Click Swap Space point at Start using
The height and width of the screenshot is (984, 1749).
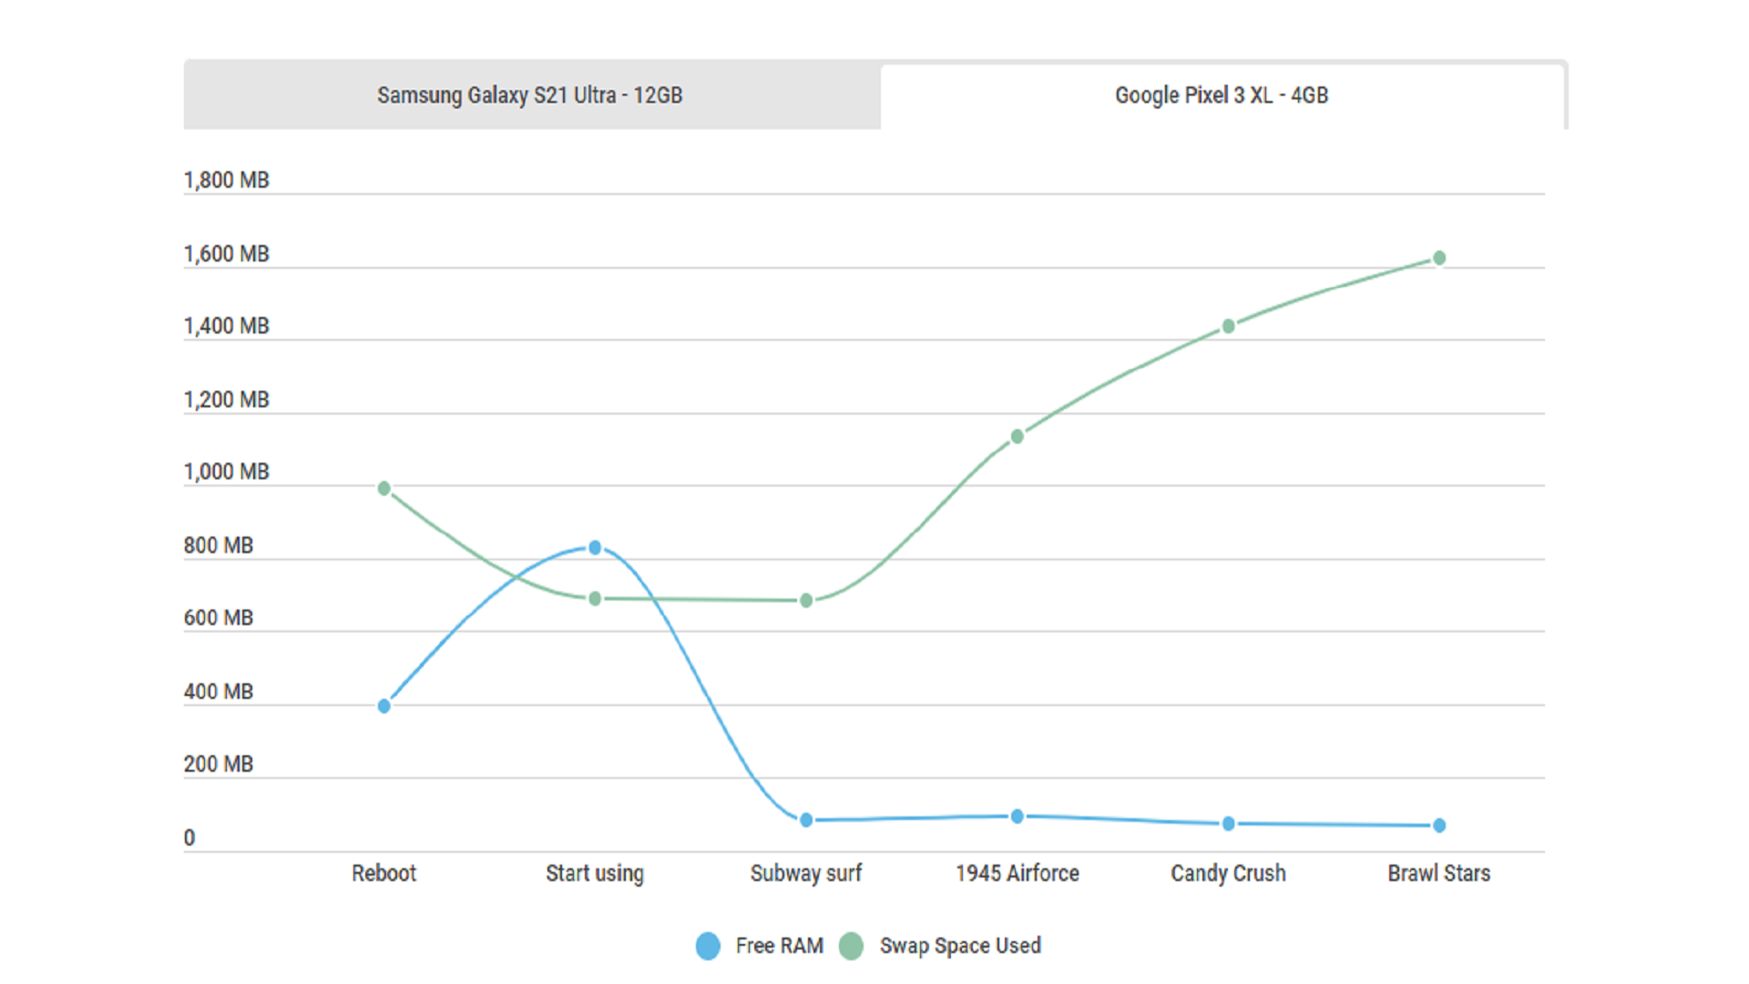click(595, 599)
